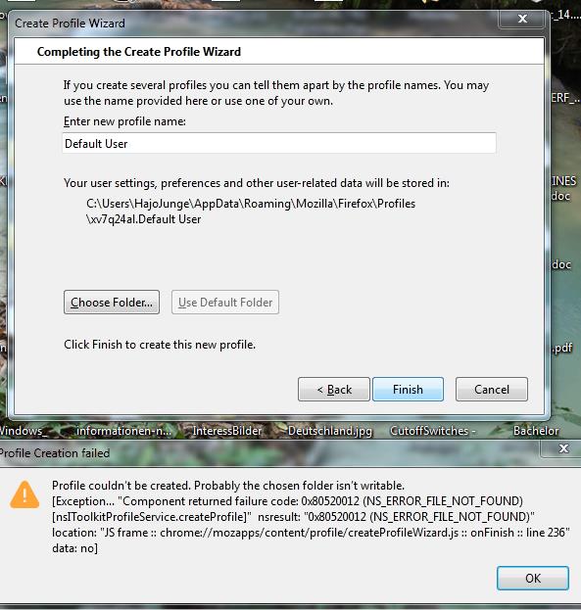
Task: Select the Bachelor desktop item
Action: [x=536, y=431]
